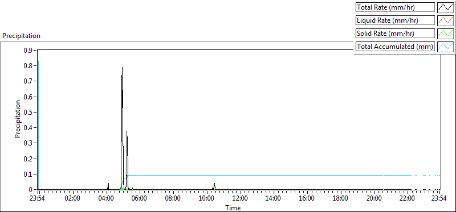Select the Total Accumulated (mm) legend label
This screenshot has width=456, height=212.
click(x=395, y=46)
